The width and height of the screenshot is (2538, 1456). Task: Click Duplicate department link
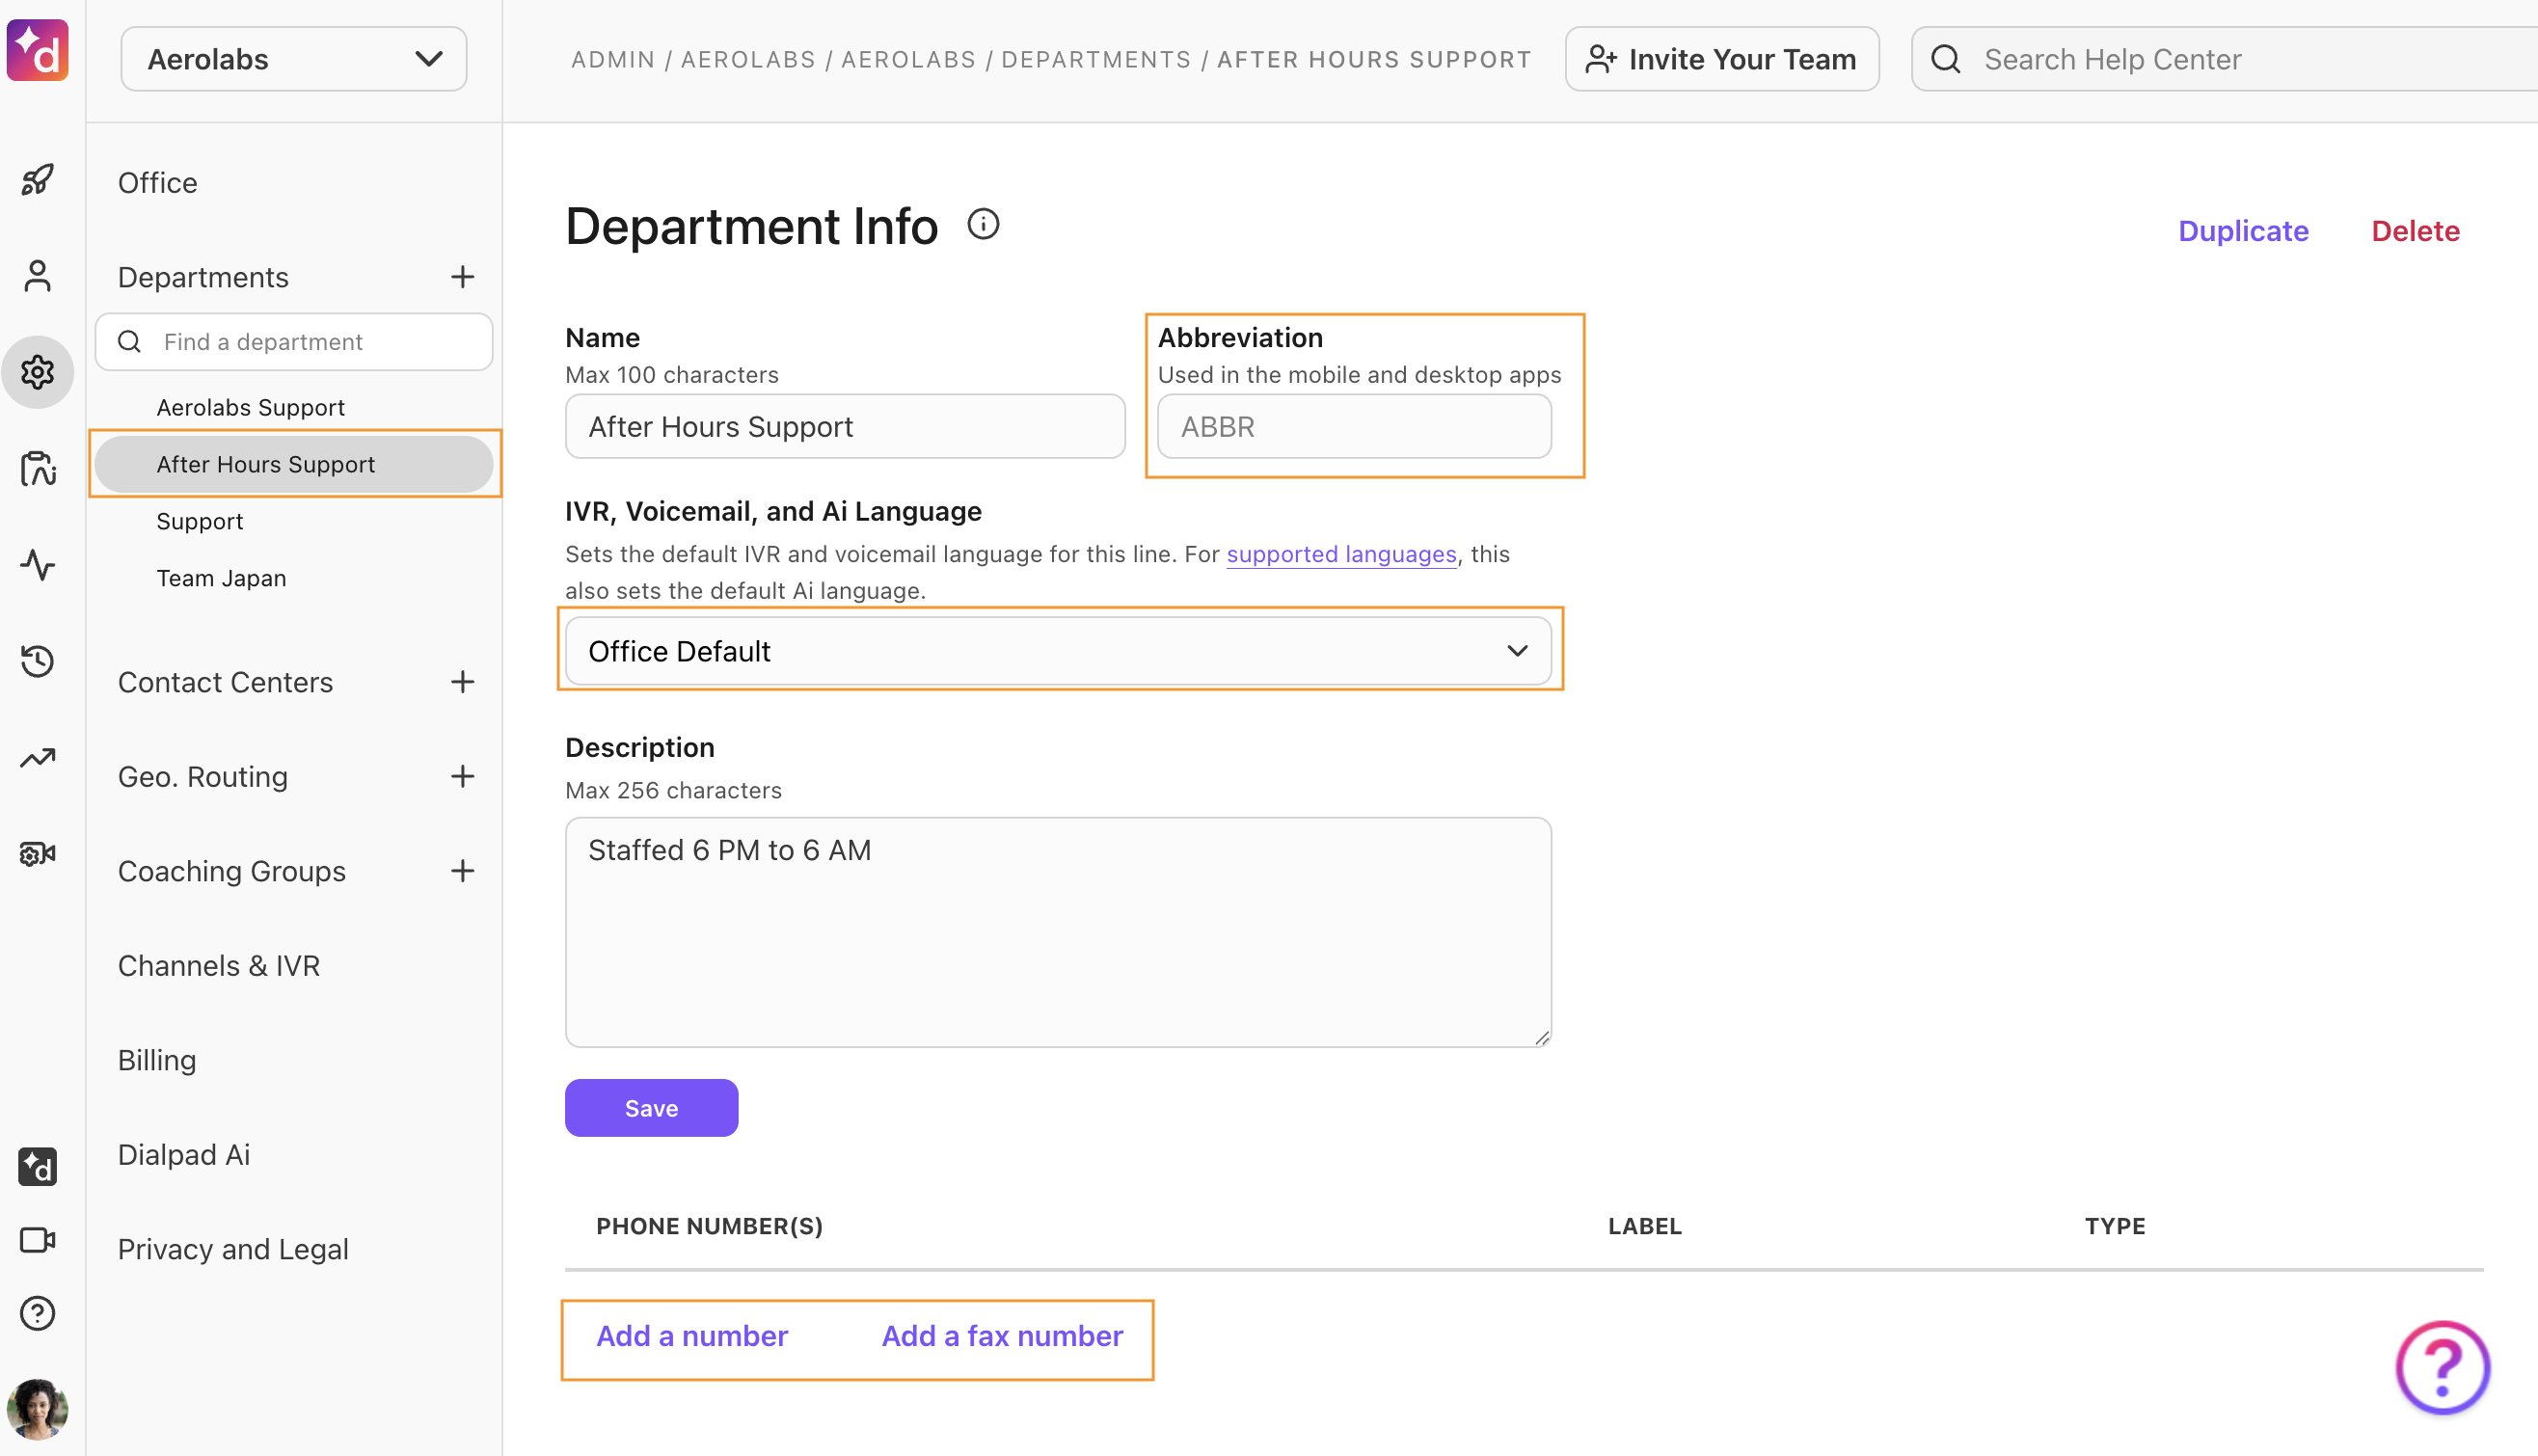[2244, 231]
